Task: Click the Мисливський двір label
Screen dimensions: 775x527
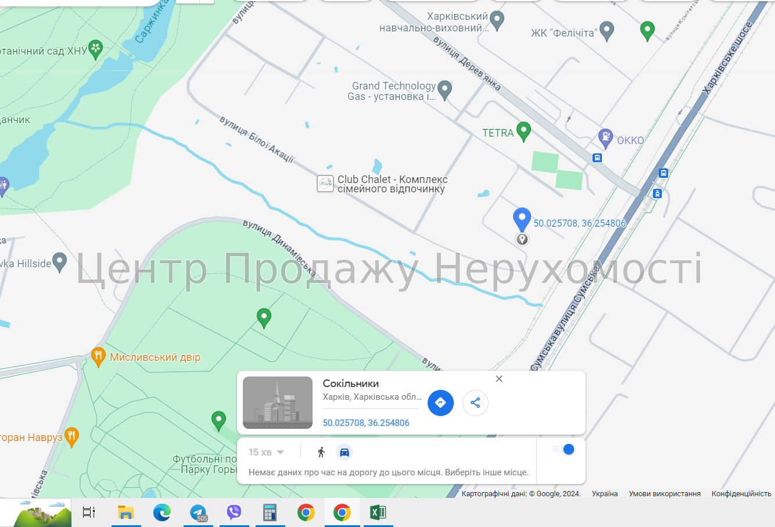Action: (x=155, y=357)
